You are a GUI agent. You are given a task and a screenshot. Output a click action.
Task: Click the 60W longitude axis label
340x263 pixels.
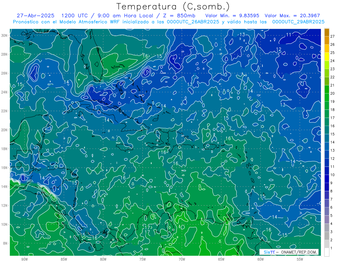(261, 259)
